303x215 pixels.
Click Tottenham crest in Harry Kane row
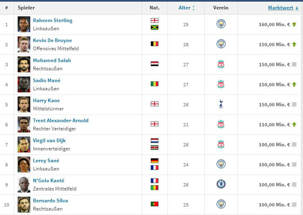tap(221, 104)
